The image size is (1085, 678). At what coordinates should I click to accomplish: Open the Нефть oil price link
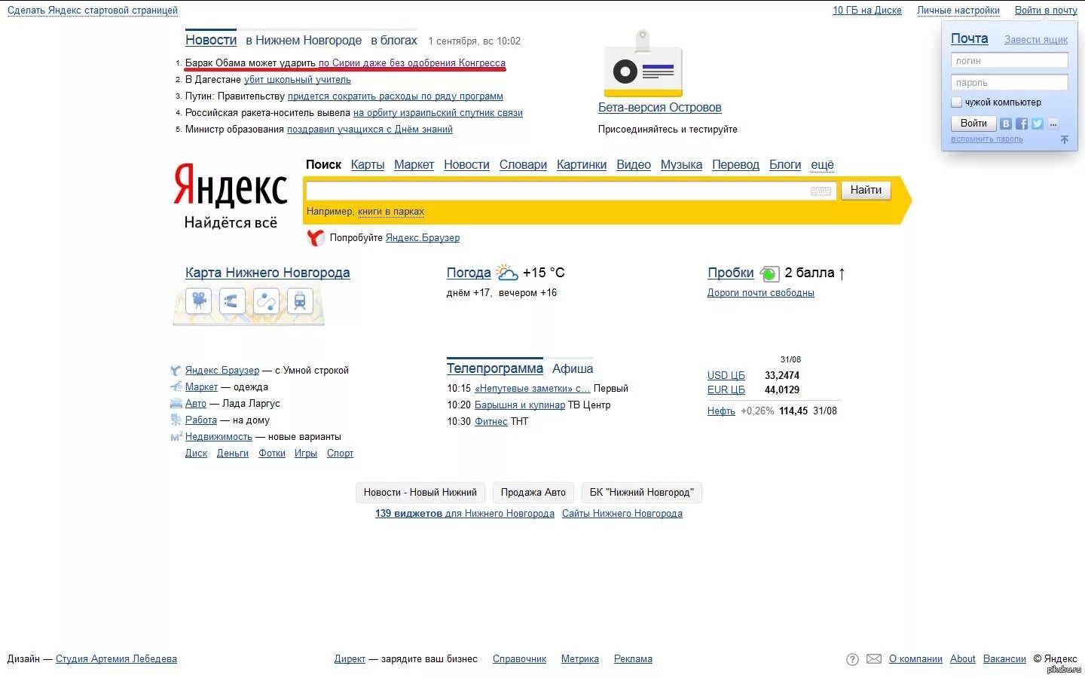tap(721, 411)
